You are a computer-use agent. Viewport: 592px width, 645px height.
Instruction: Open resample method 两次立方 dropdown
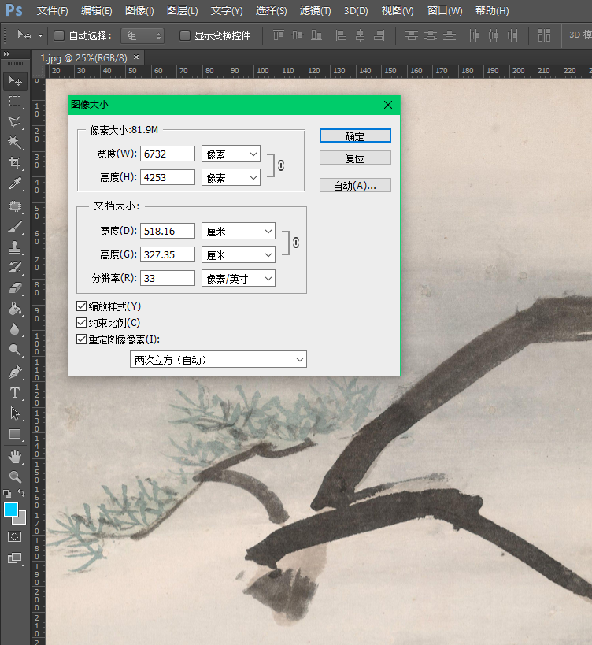point(218,360)
